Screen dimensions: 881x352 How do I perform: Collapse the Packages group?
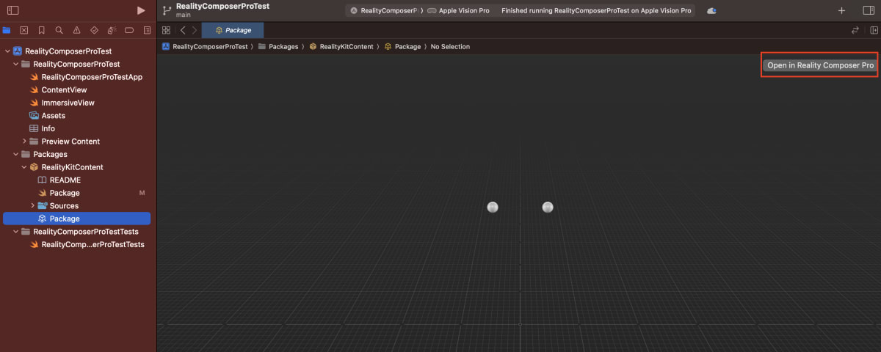tap(15, 155)
